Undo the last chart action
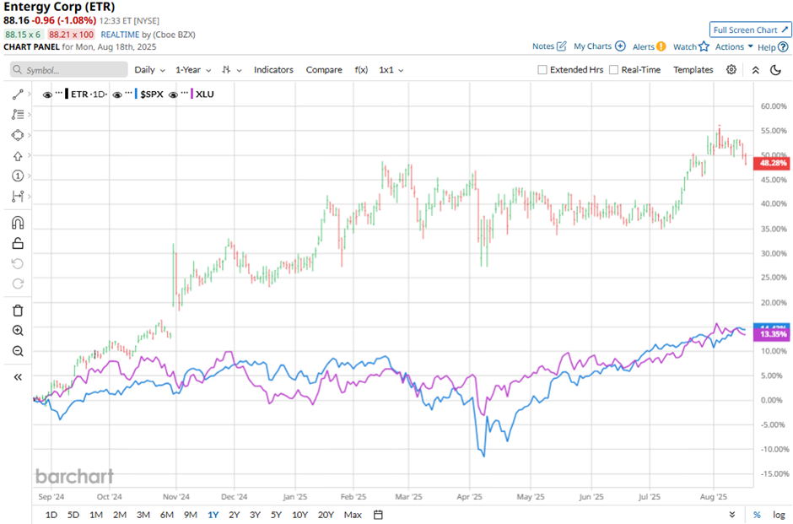The image size is (793, 524). click(18, 263)
